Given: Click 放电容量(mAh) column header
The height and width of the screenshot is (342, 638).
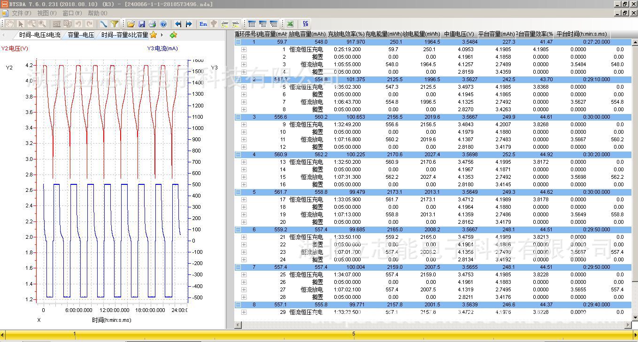Looking at the screenshot, I should (x=307, y=34).
